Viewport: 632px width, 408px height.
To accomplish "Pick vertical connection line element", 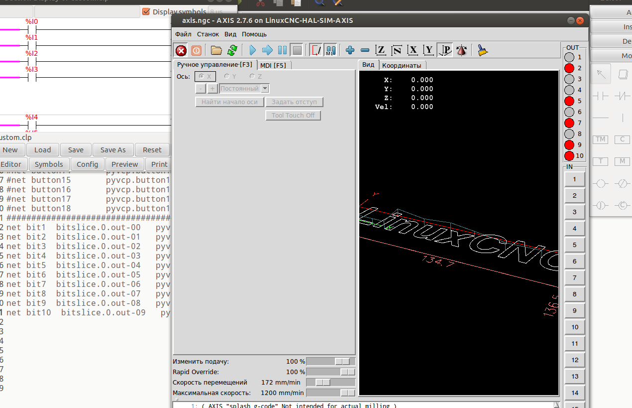I will [x=623, y=118].
